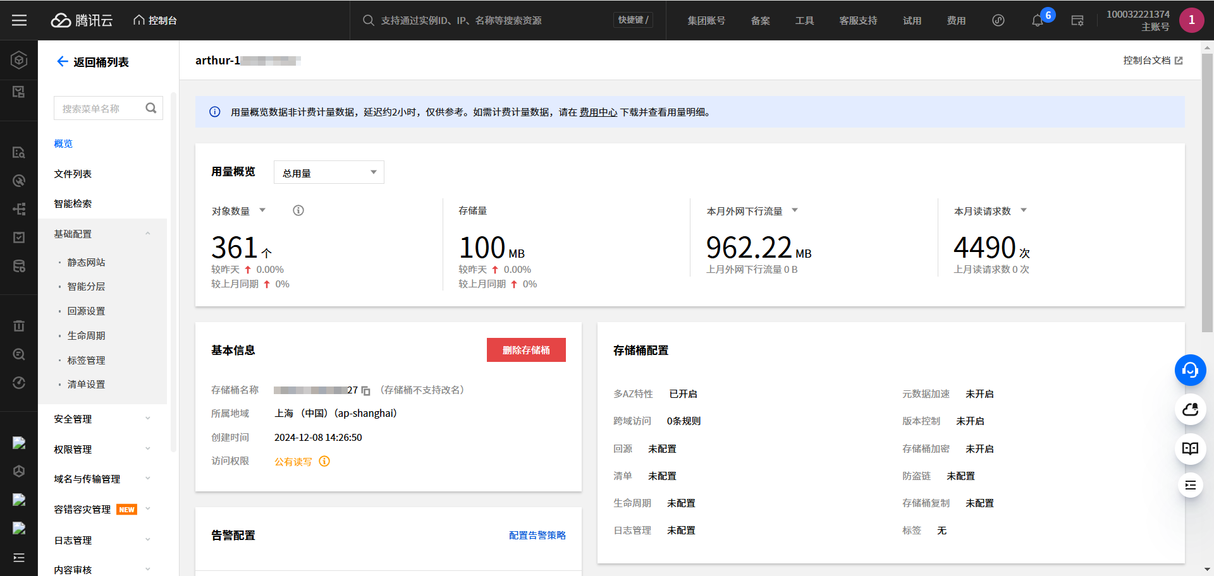The height and width of the screenshot is (576, 1214).
Task: Click the floating cloud assistant icon
Action: pos(1190,410)
